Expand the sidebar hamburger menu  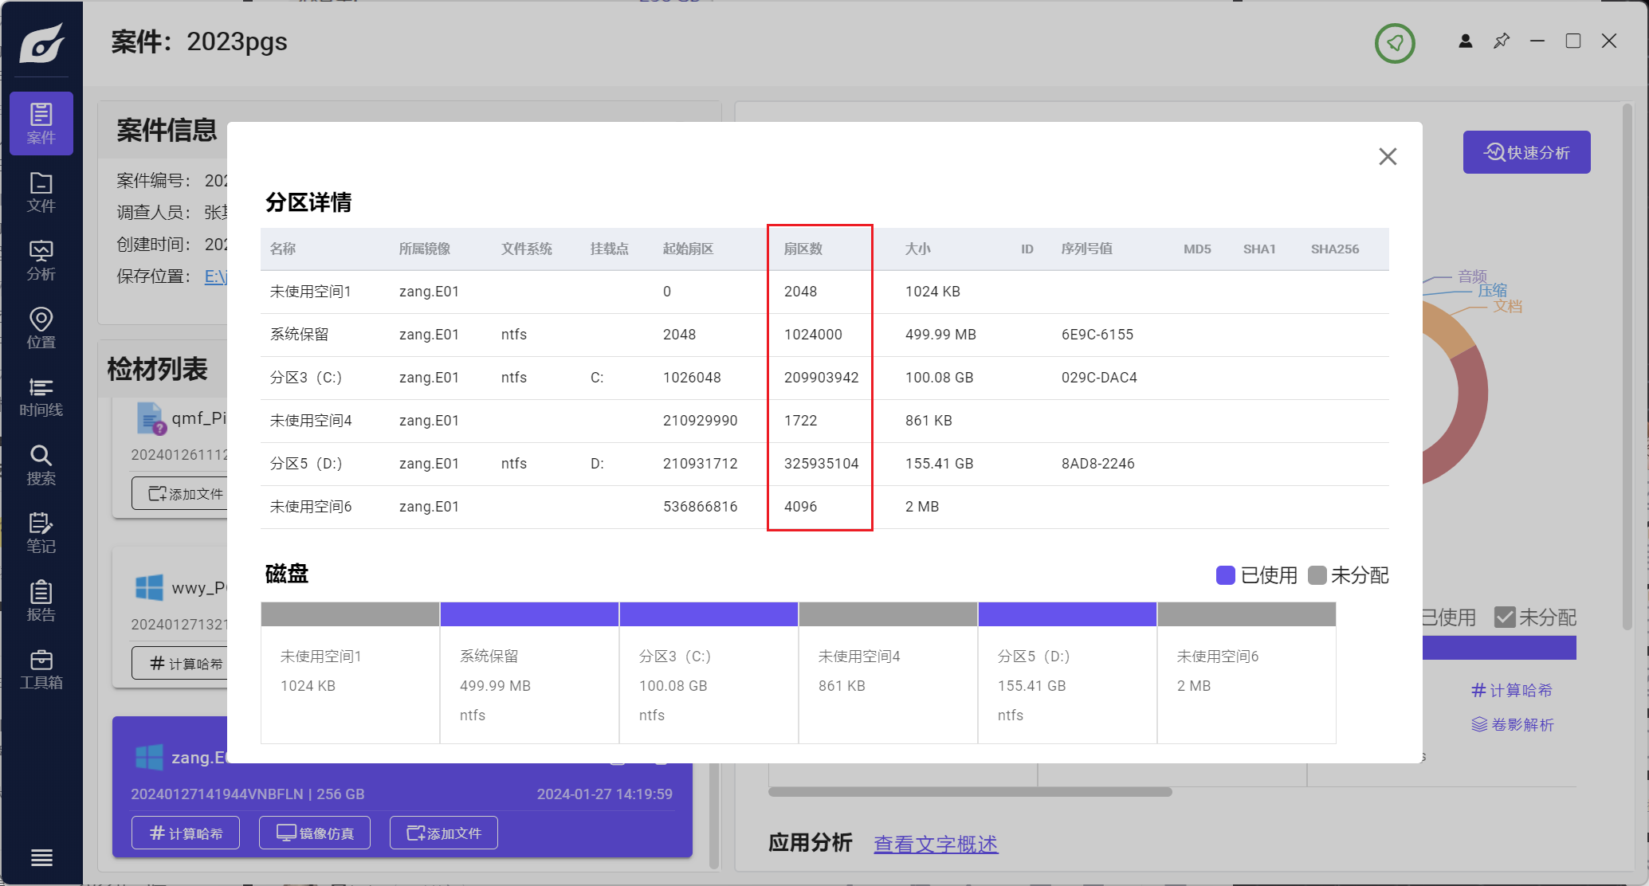click(41, 857)
